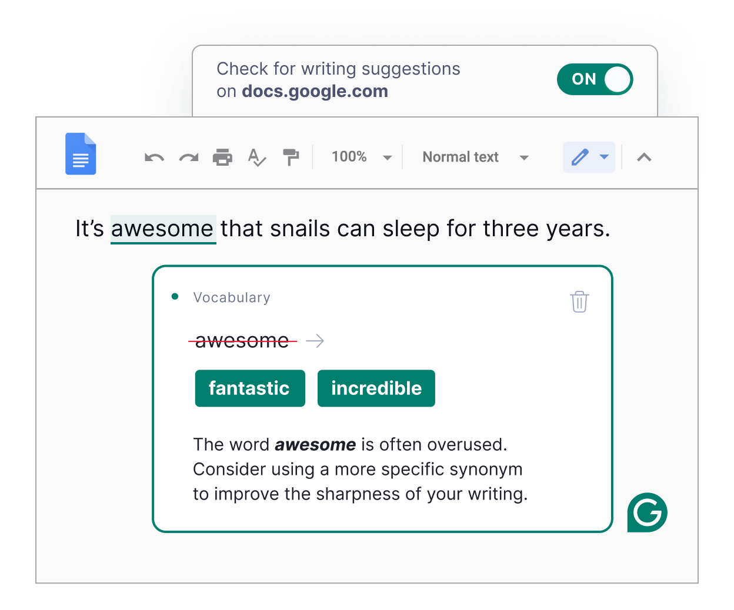Click the word overused explanation line

click(350, 445)
